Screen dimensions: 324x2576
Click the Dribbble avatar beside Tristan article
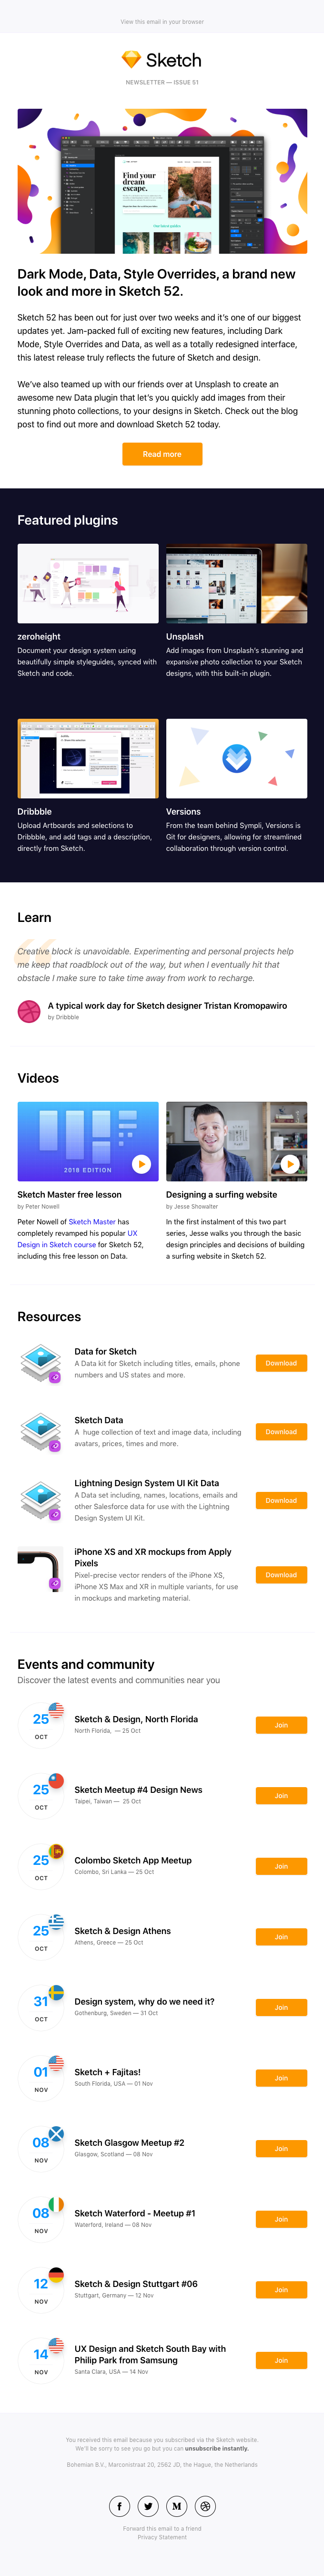[29, 1011]
